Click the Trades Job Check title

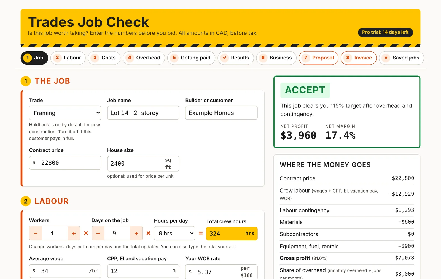point(88,22)
